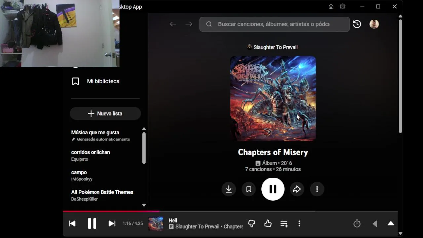Click the main page scroll-up arrow
The image size is (423, 238).
[x=400, y=16]
